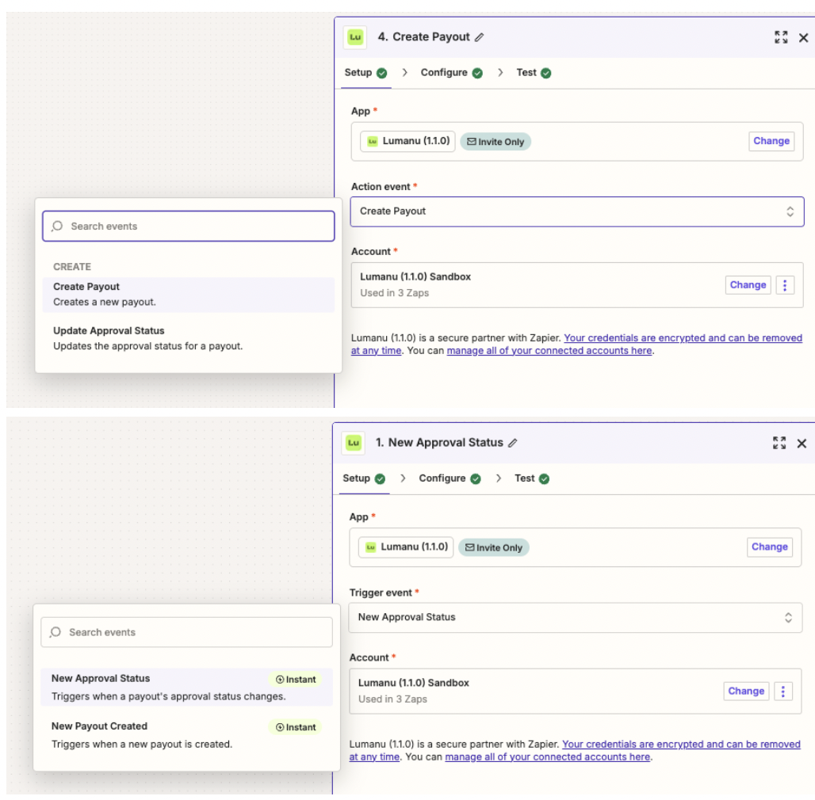
Task: Click pencil icon beside '1. New Approval Status' title
Action: point(513,443)
